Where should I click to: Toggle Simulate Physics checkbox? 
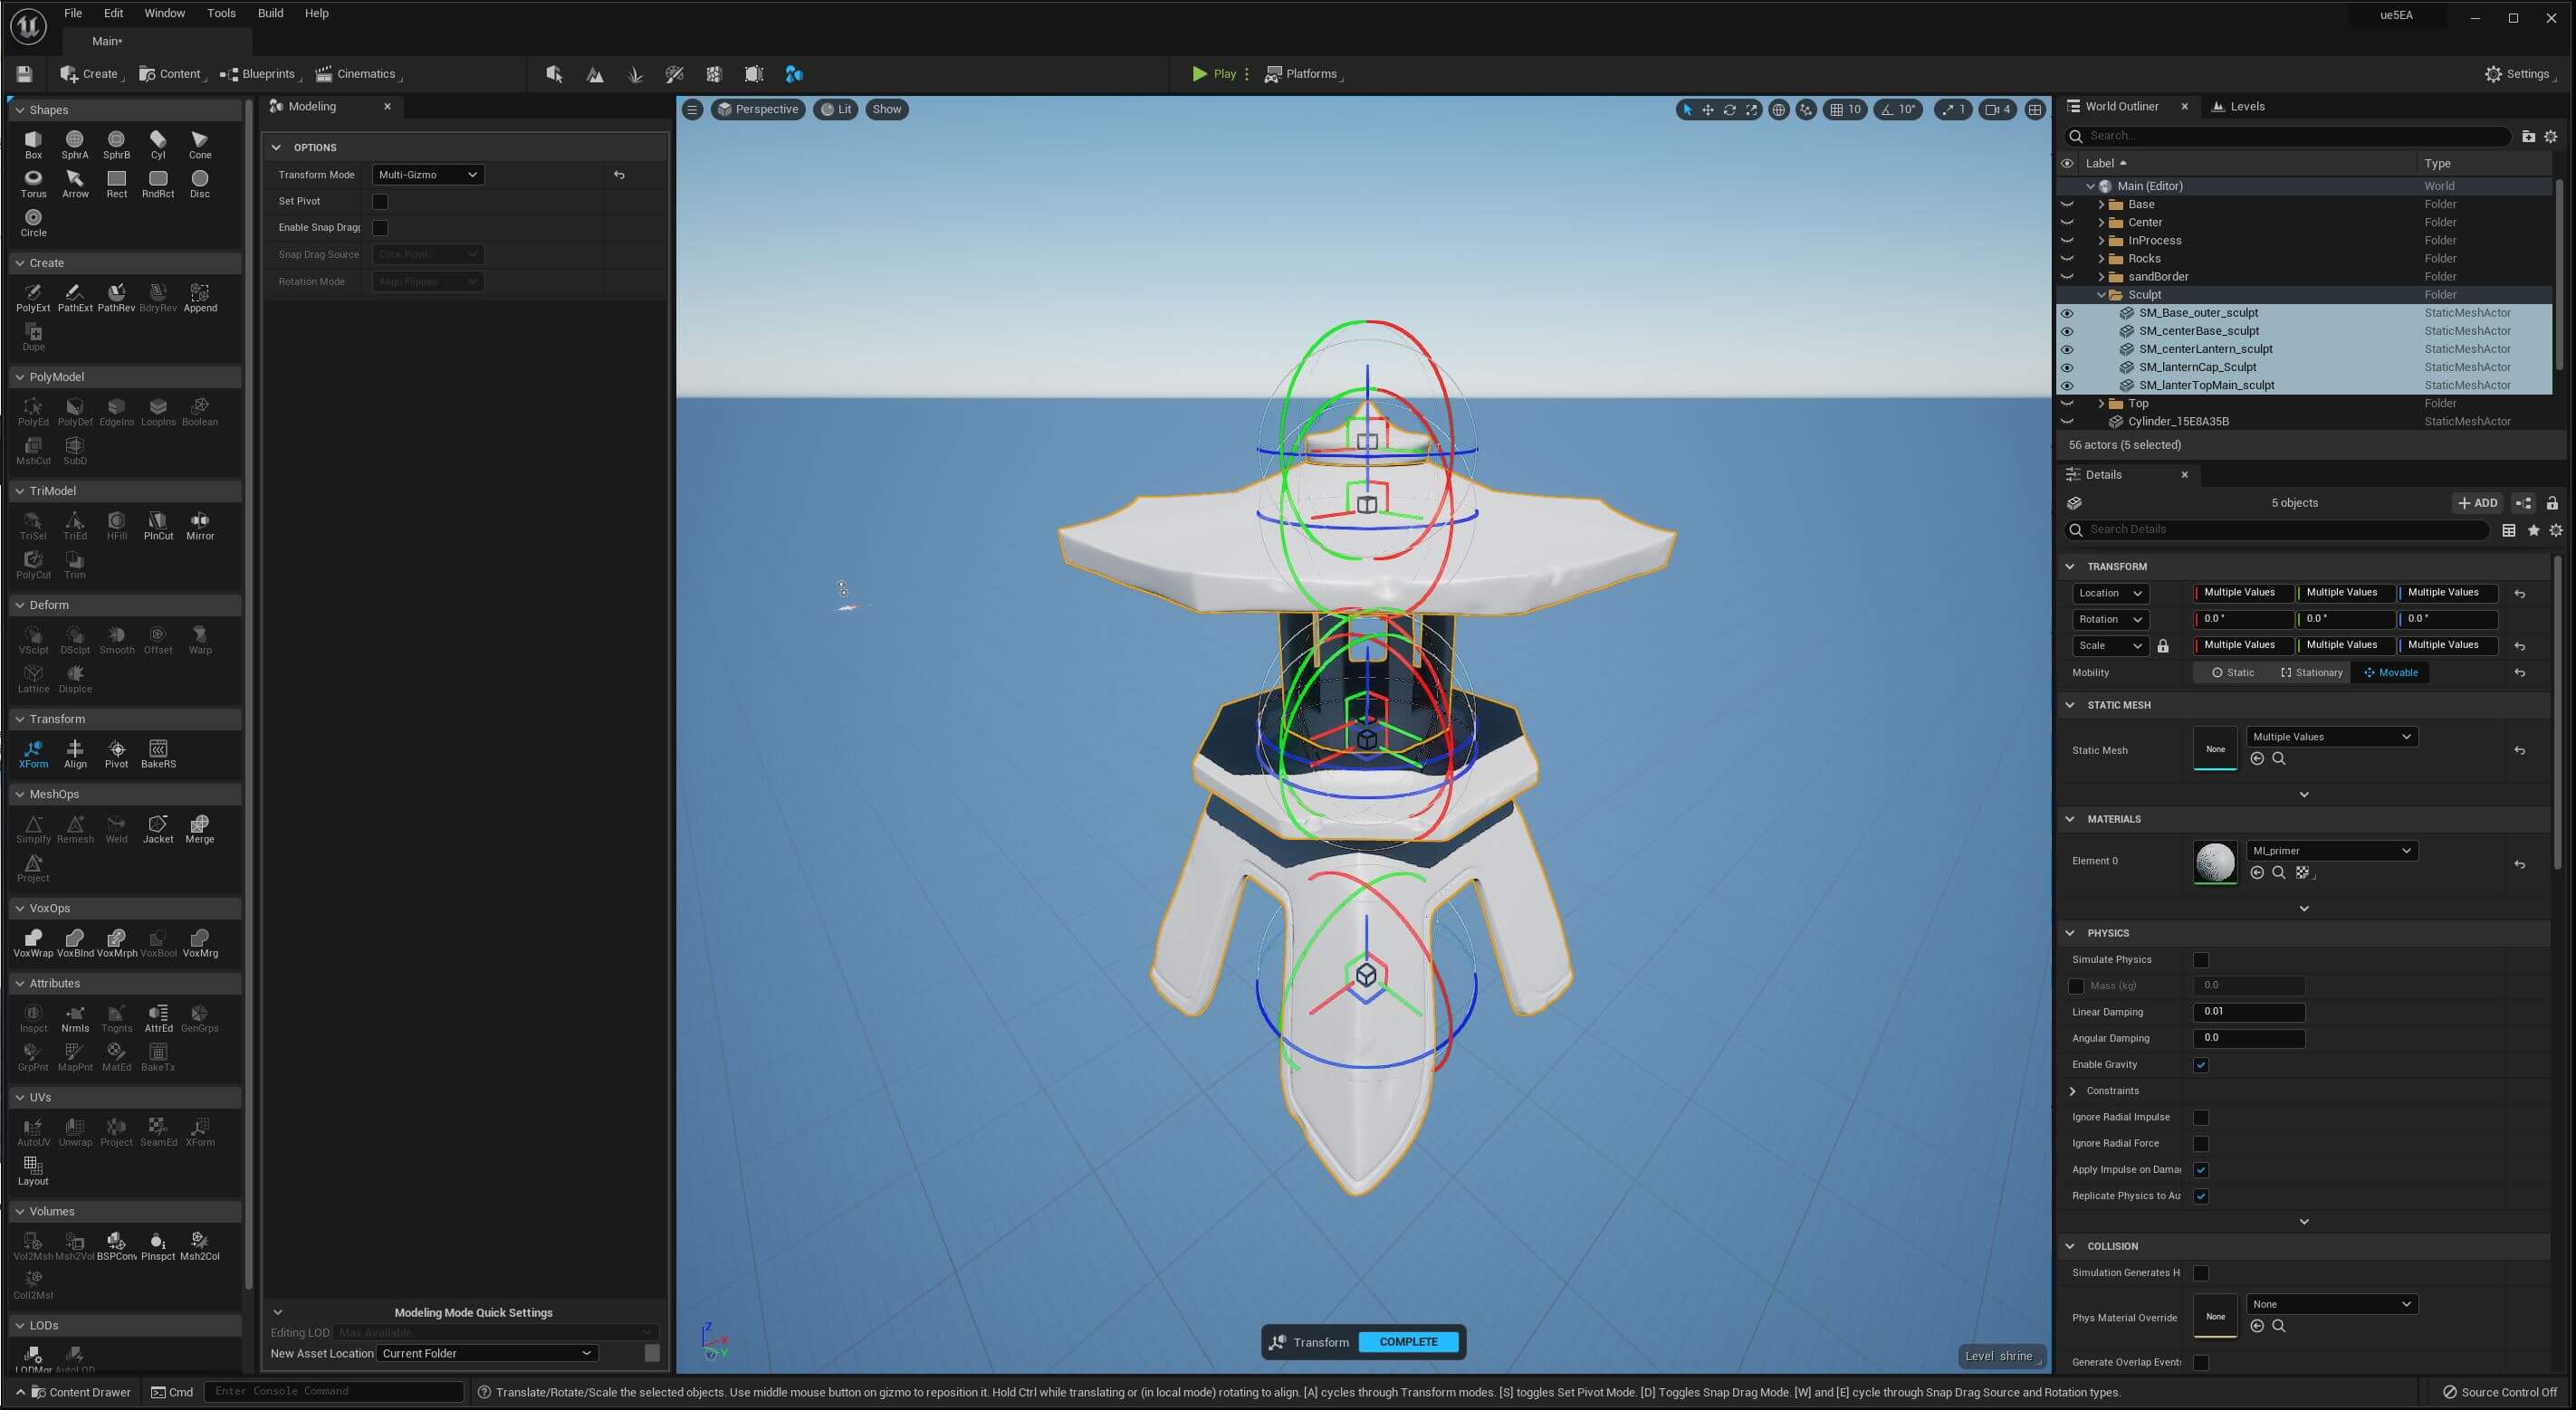(x=2199, y=958)
